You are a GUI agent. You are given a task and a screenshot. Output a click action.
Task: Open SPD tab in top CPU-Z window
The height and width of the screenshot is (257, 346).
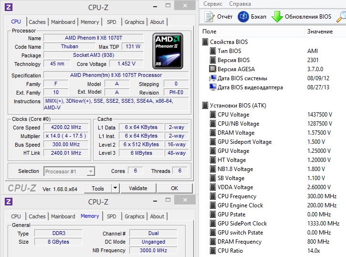111,22
